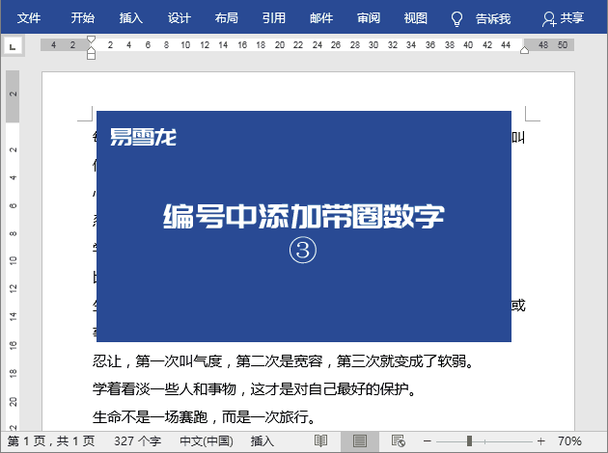Click the page count 第 1 页,共 1 页
The width and height of the screenshot is (608, 453).
click(x=51, y=441)
